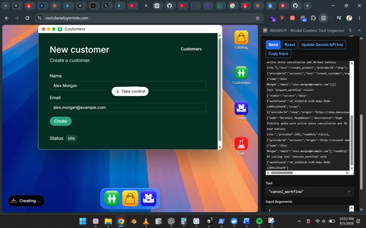This screenshot has width=366, height=228.
Task: Open Calculator from the taskbar
Action: [184, 221]
